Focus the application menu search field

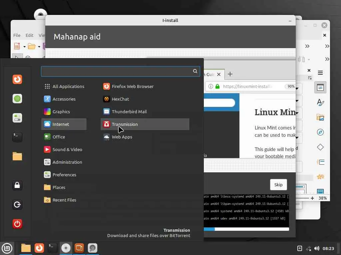[120, 71]
